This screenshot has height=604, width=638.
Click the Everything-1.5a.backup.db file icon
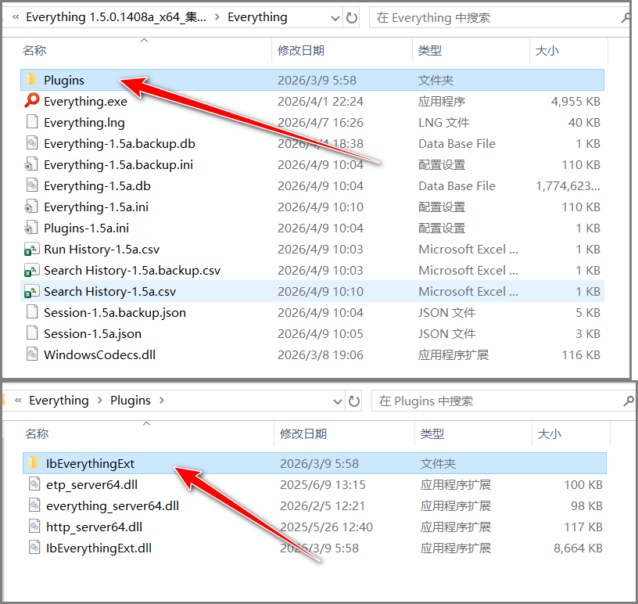(x=32, y=143)
